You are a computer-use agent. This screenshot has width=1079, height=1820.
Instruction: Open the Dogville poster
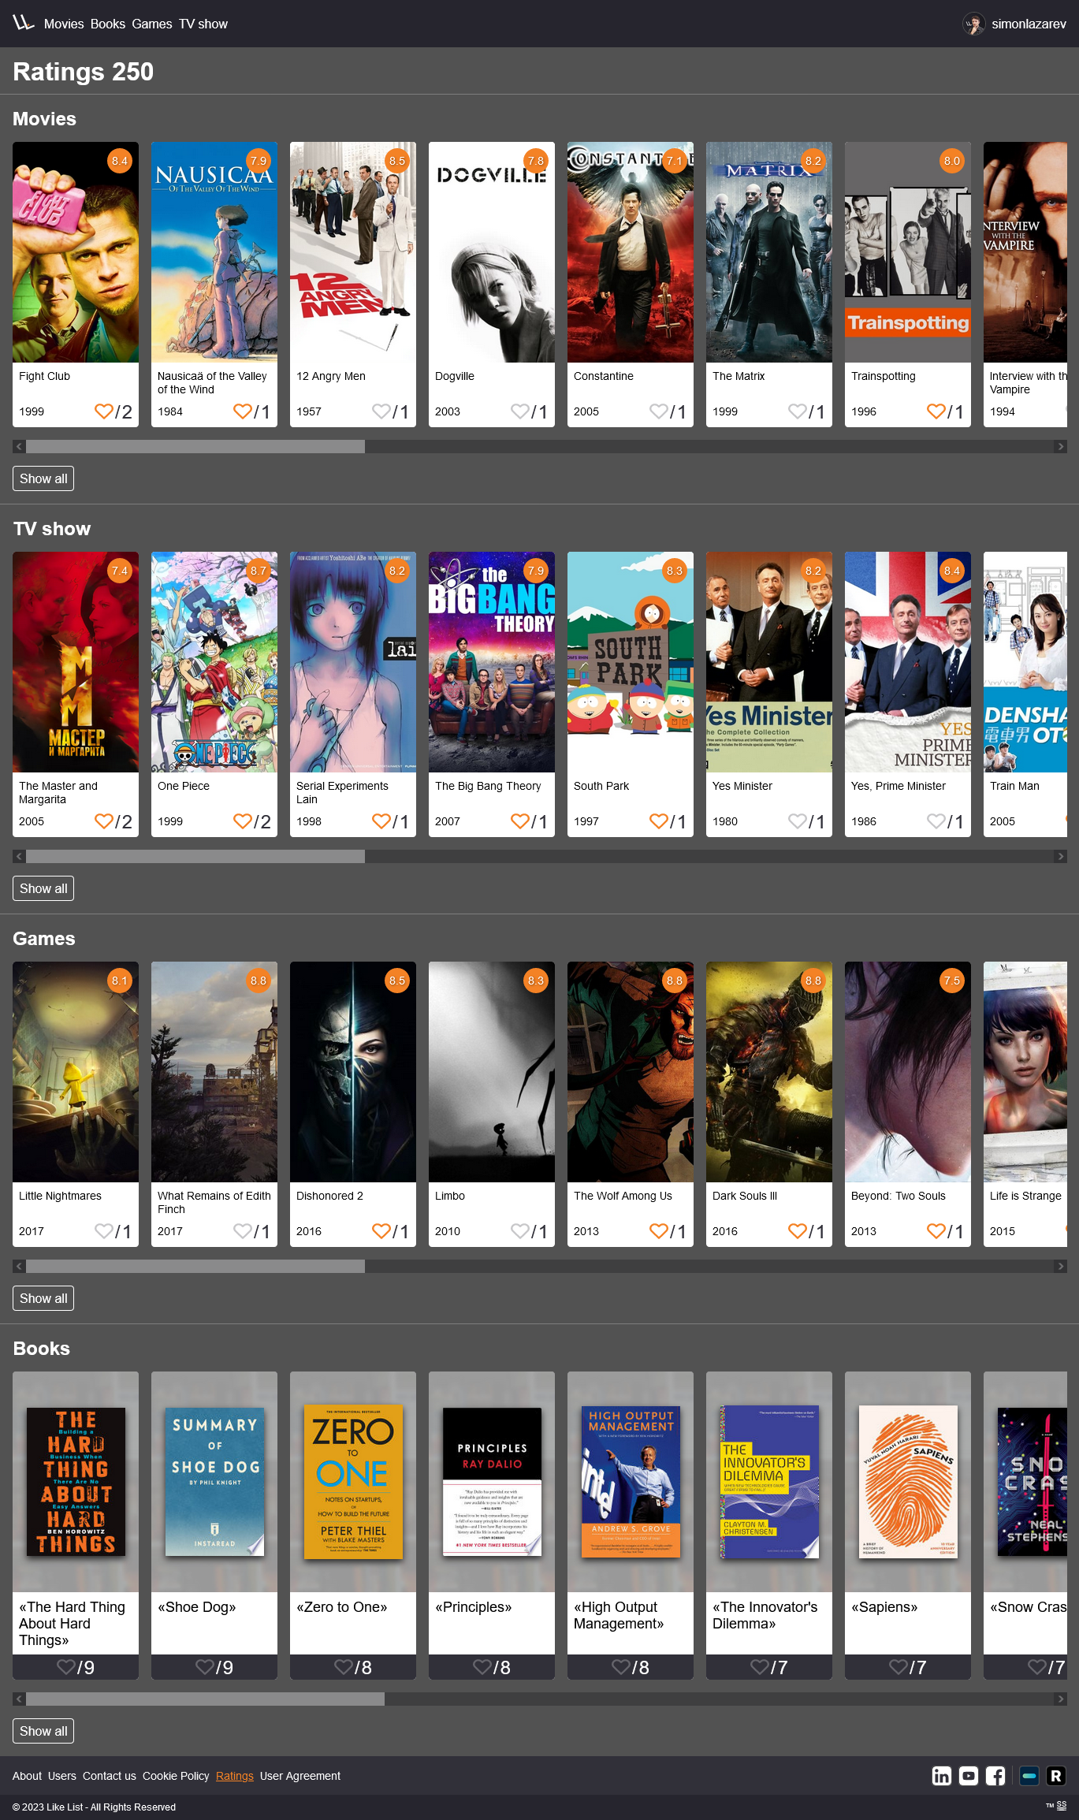[492, 252]
